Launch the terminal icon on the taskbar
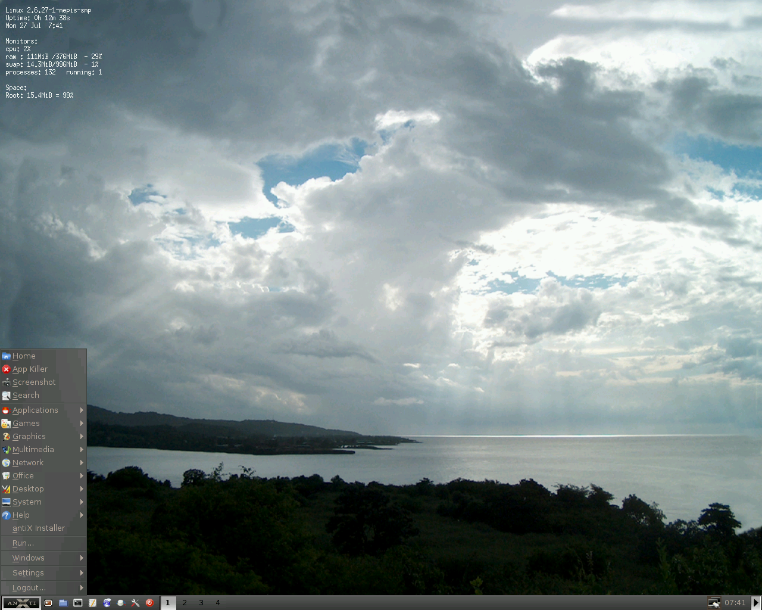This screenshot has height=610, width=762. [x=78, y=603]
